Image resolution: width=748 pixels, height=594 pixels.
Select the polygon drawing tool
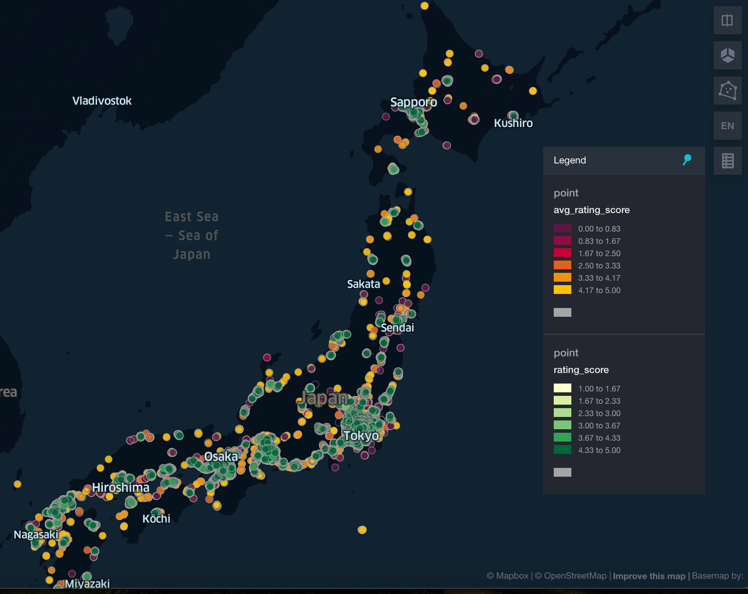727,91
